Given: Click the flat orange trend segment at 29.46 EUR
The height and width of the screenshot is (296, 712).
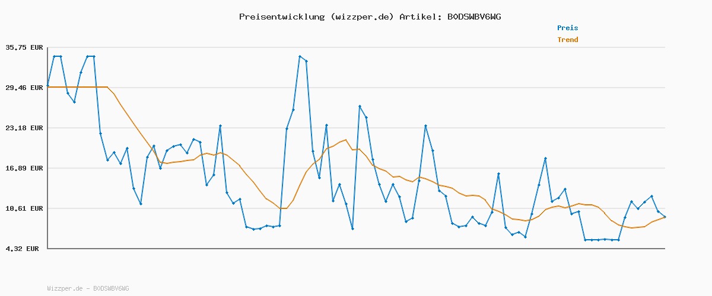Looking at the screenshot, I should [77, 87].
